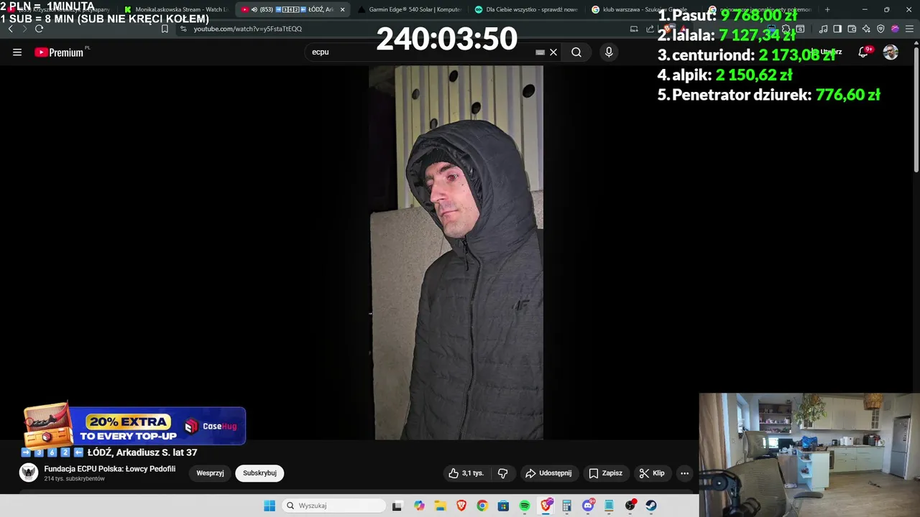Open Task View on the taskbar
The height and width of the screenshot is (517, 920).
(x=397, y=506)
